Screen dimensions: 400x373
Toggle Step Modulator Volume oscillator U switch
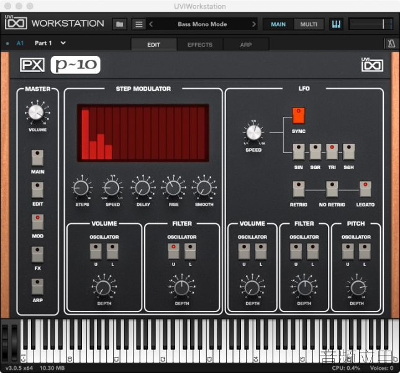(x=96, y=251)
